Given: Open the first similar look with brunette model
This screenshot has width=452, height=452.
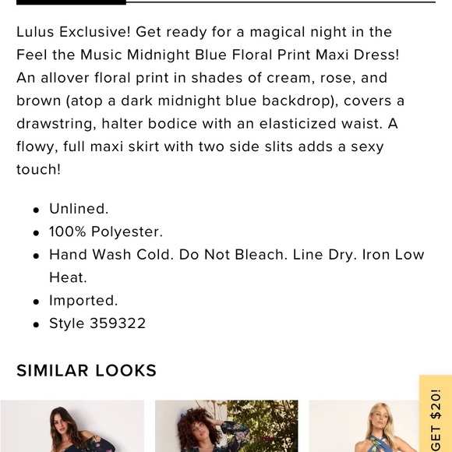Looking at the screenshot, I should 72,426.
